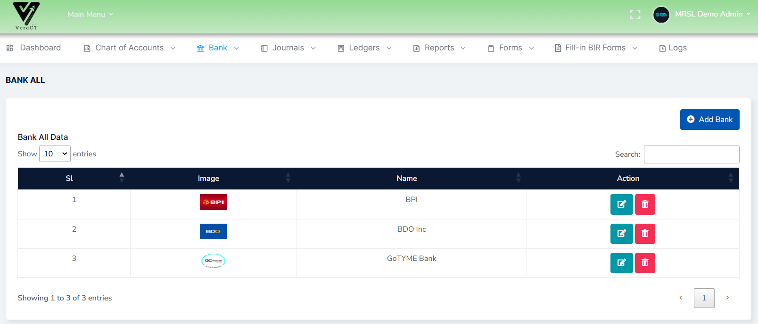
Task: Delete the BDO Inc bank entry
Action: point(645,234)
